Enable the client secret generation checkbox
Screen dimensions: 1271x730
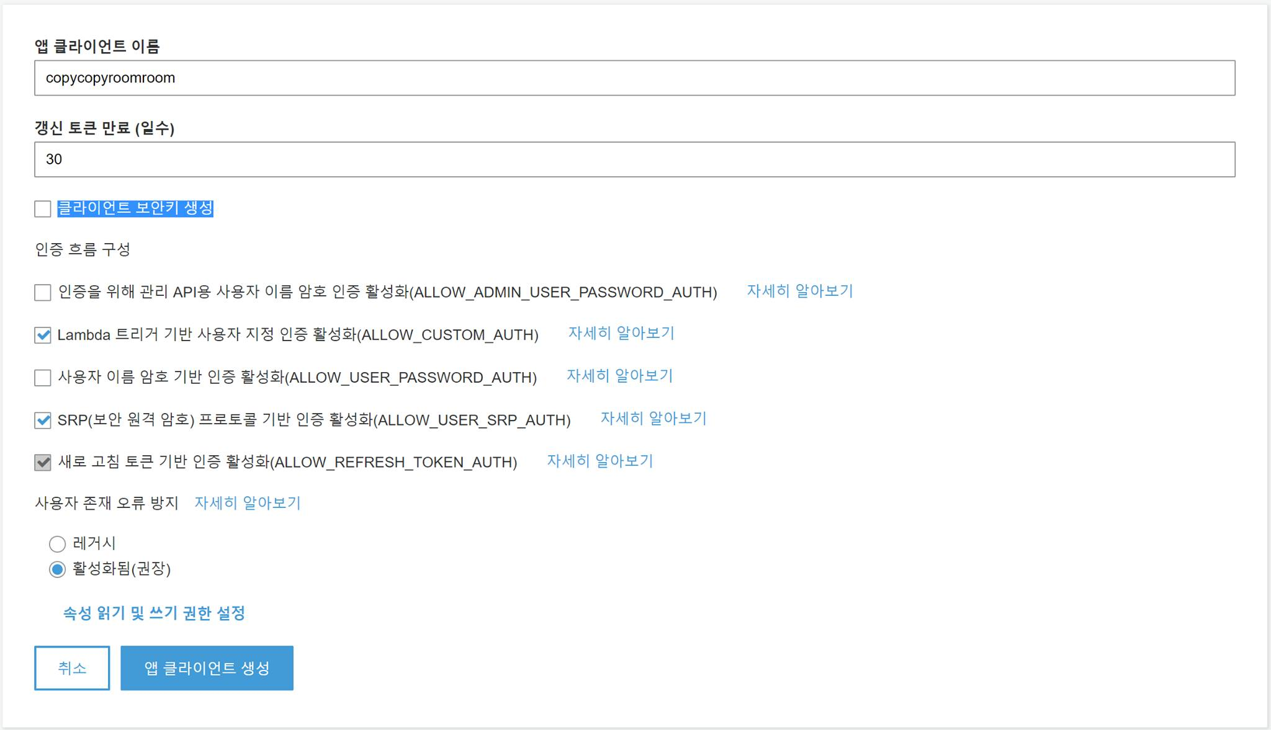(43, 209)
